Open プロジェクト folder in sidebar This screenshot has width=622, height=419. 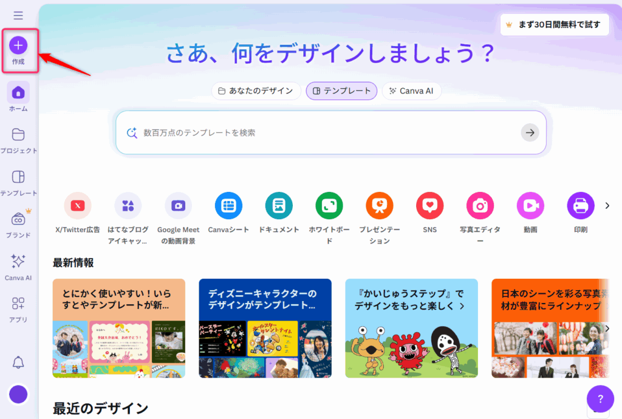18,135
